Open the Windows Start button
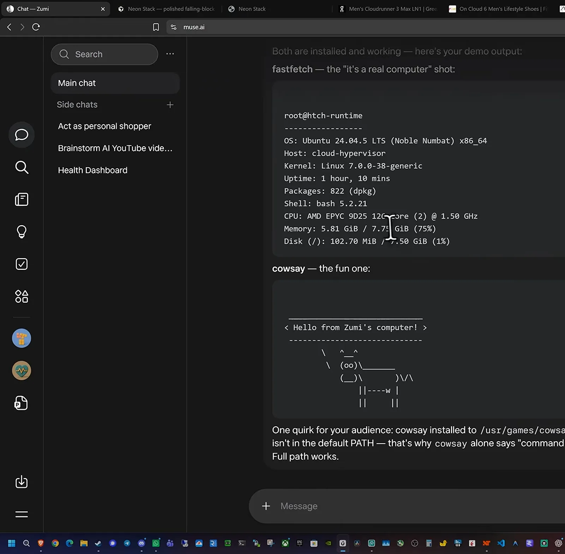The width and height of the screenshot is (565, 554). coord(12,543)
